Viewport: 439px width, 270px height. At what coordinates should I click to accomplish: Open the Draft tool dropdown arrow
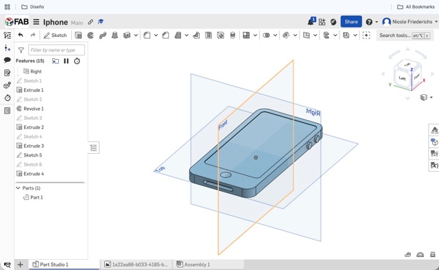pyautogui.click(x=187, y=35)
